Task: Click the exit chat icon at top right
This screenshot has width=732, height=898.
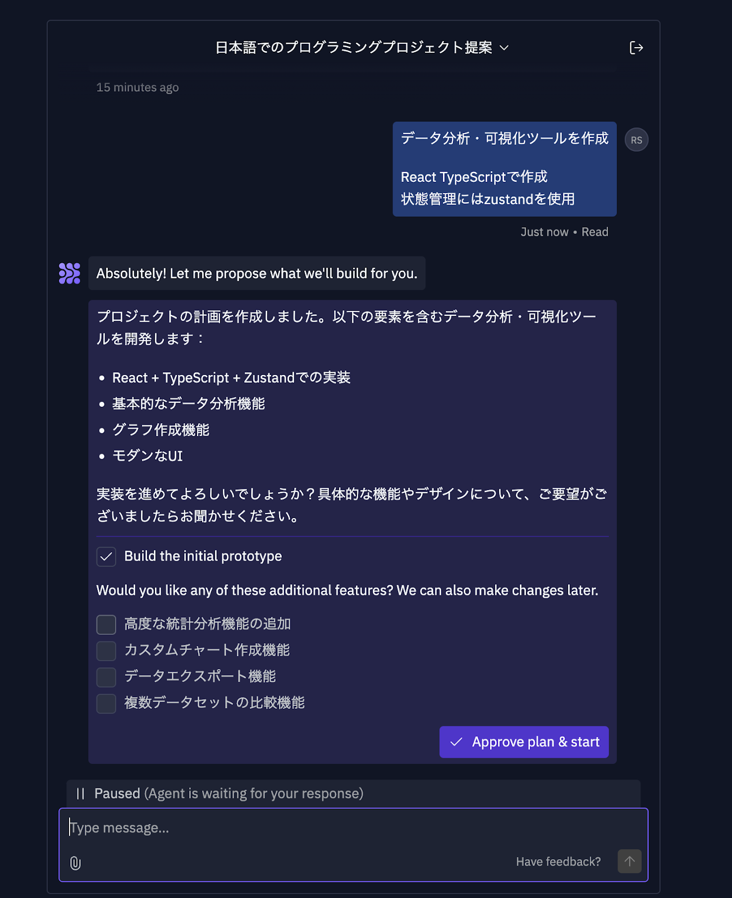Action: (x=636, y=48)
